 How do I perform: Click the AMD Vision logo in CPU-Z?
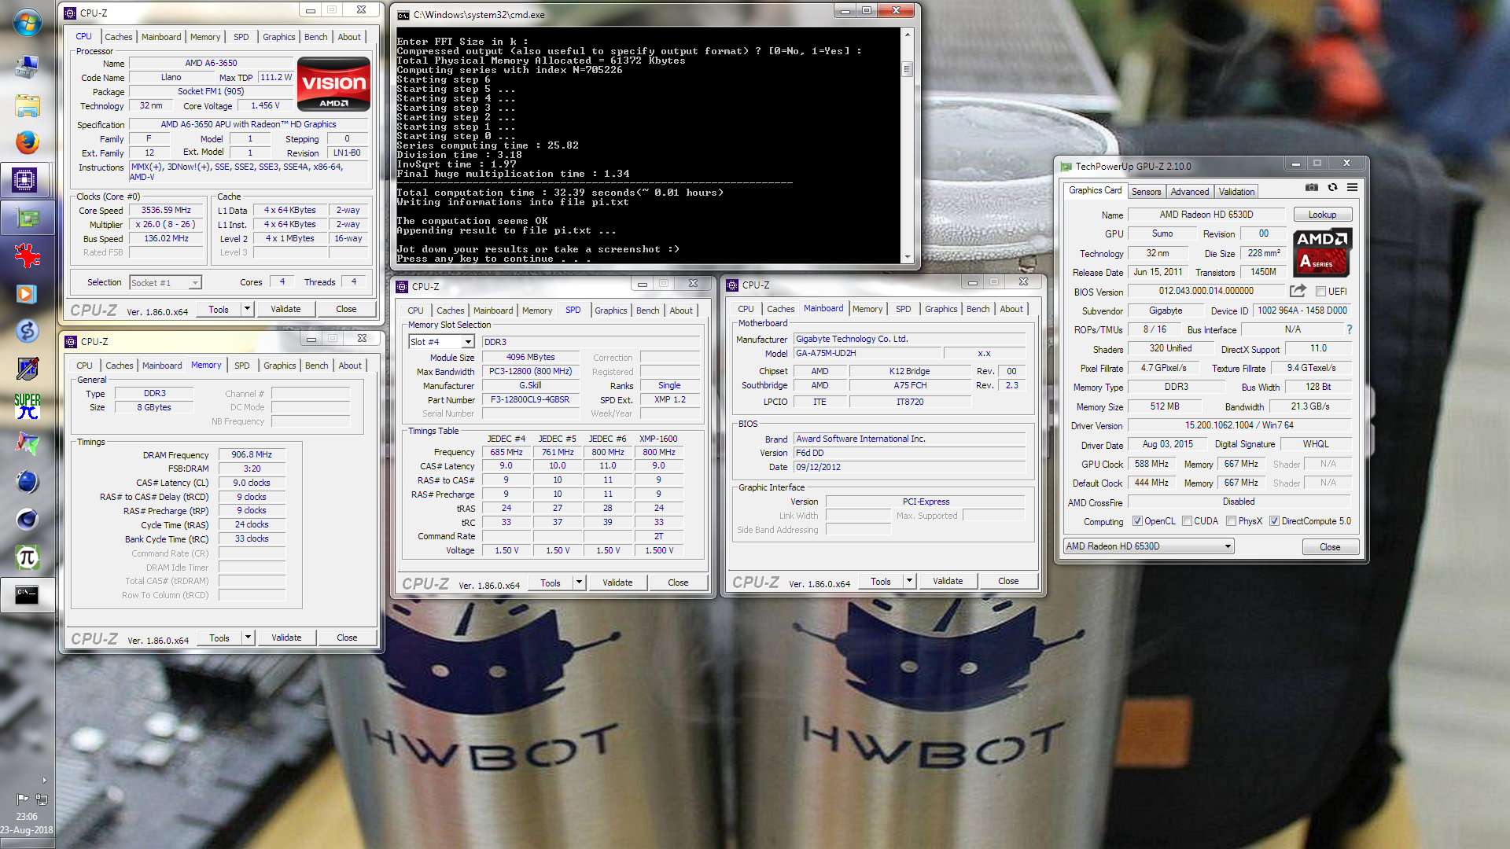[x=333, y=84]
